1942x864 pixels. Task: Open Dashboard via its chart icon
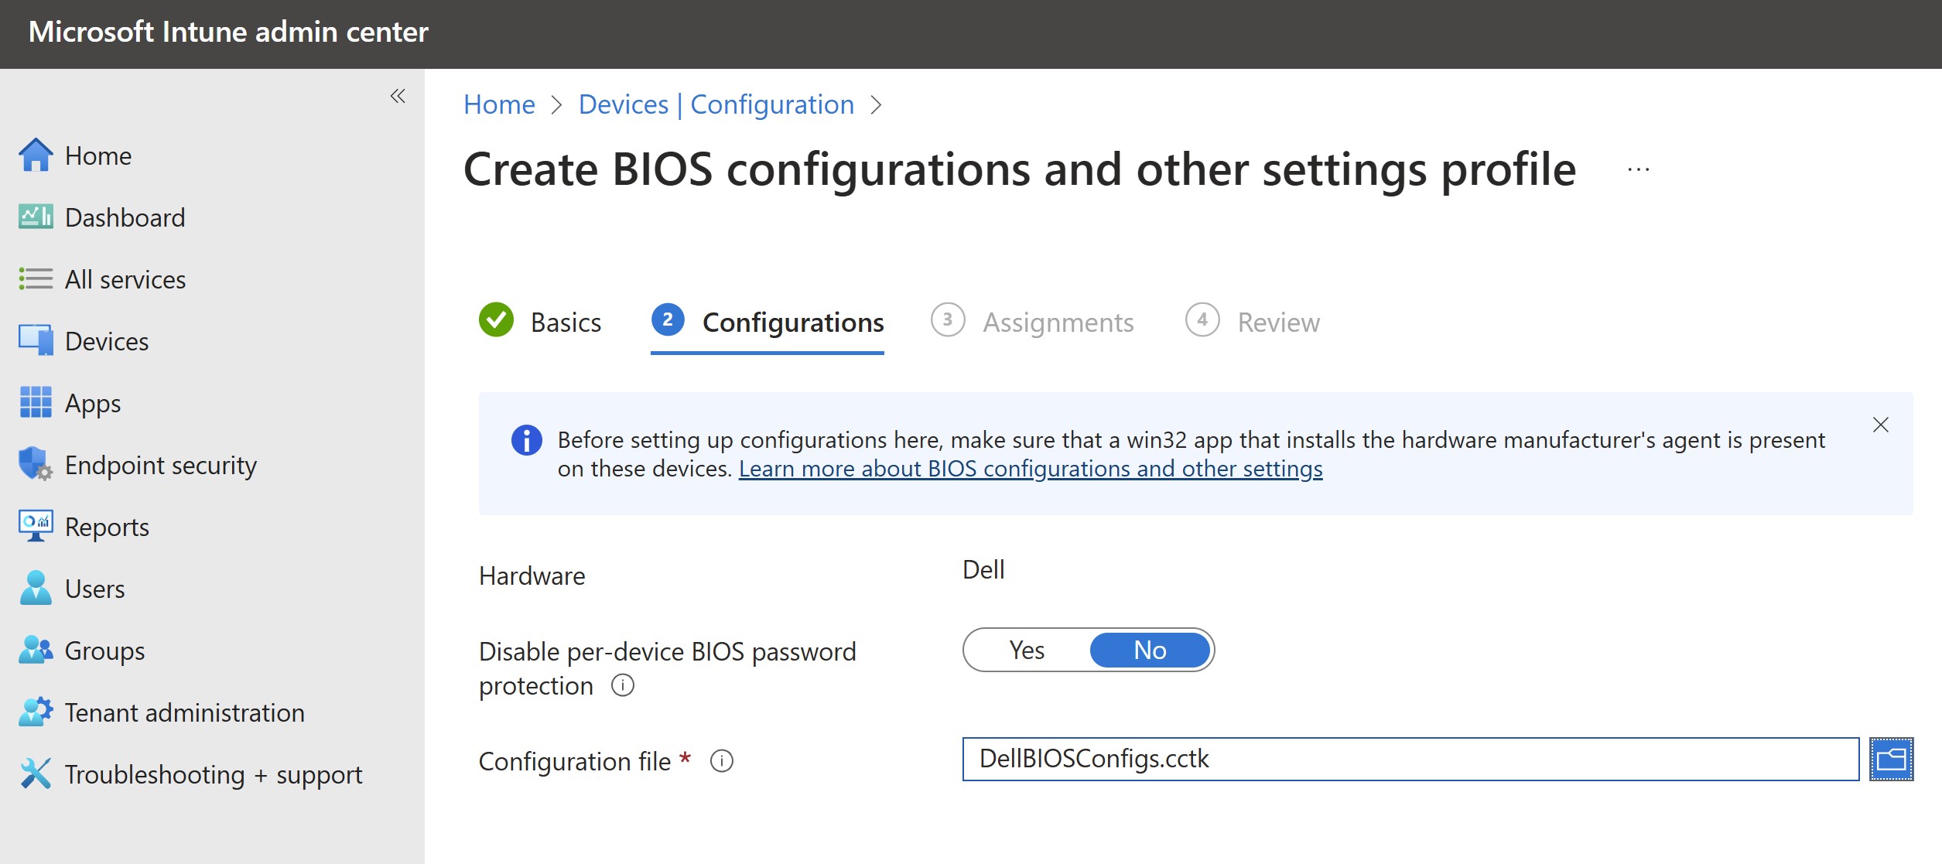tap(36, 217)
